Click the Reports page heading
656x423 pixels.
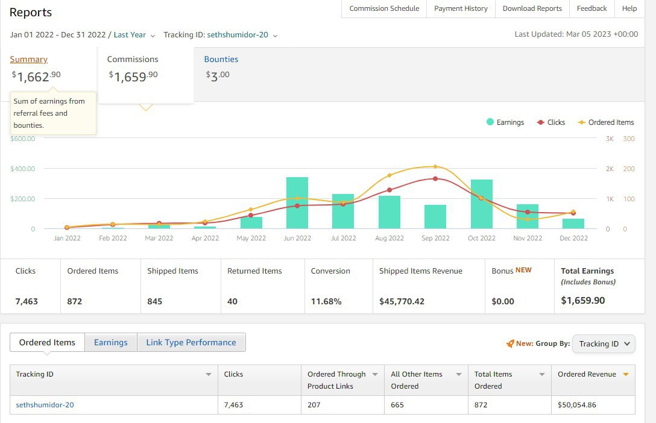[31, 12]
